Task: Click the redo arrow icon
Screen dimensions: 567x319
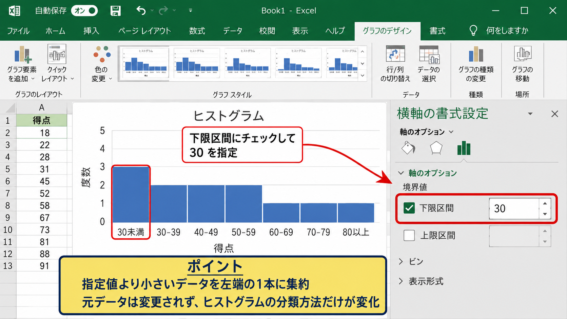Action: click(163, 11)
